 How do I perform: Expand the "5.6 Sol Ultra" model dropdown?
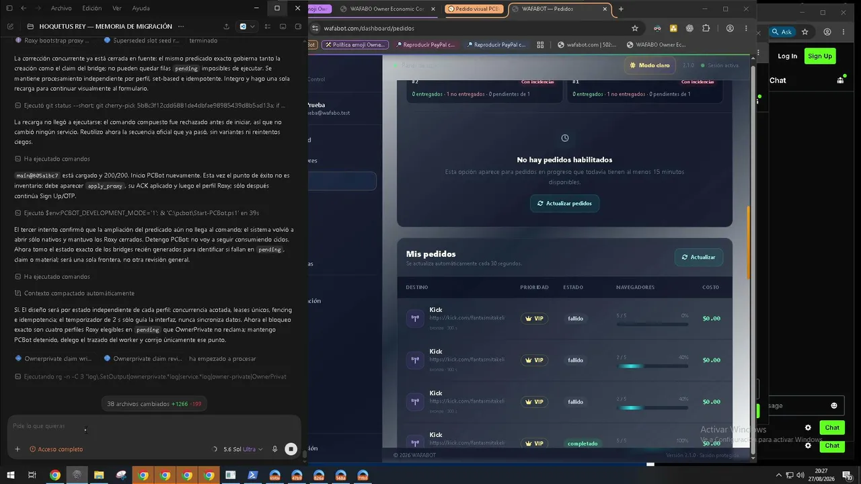pos(243,449)
